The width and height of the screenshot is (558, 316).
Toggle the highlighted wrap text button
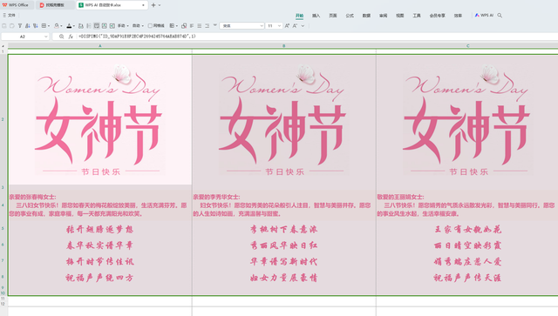pos(97,25)
